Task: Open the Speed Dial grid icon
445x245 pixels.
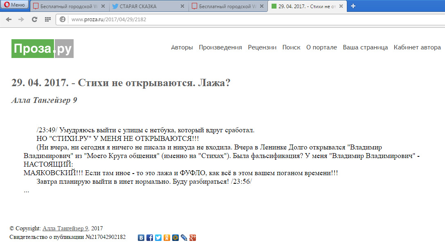Action: coord(47,19)
